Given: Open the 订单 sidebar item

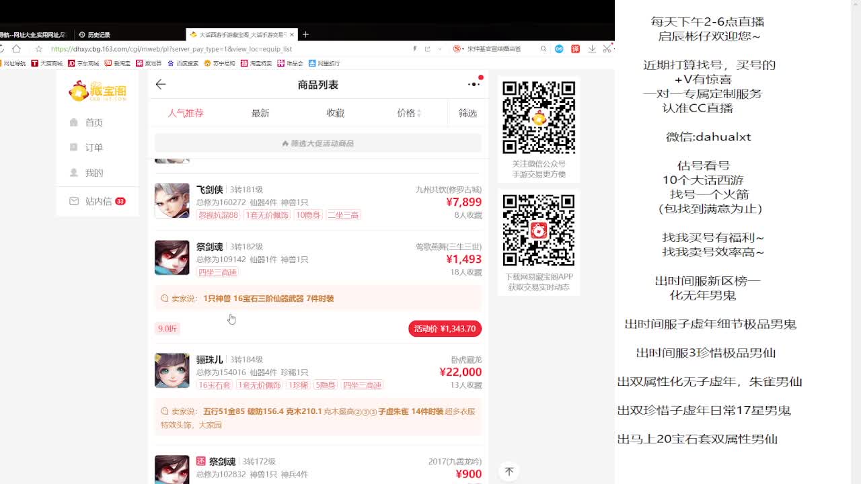Looking at the screenshot, I should coord(93,147).
